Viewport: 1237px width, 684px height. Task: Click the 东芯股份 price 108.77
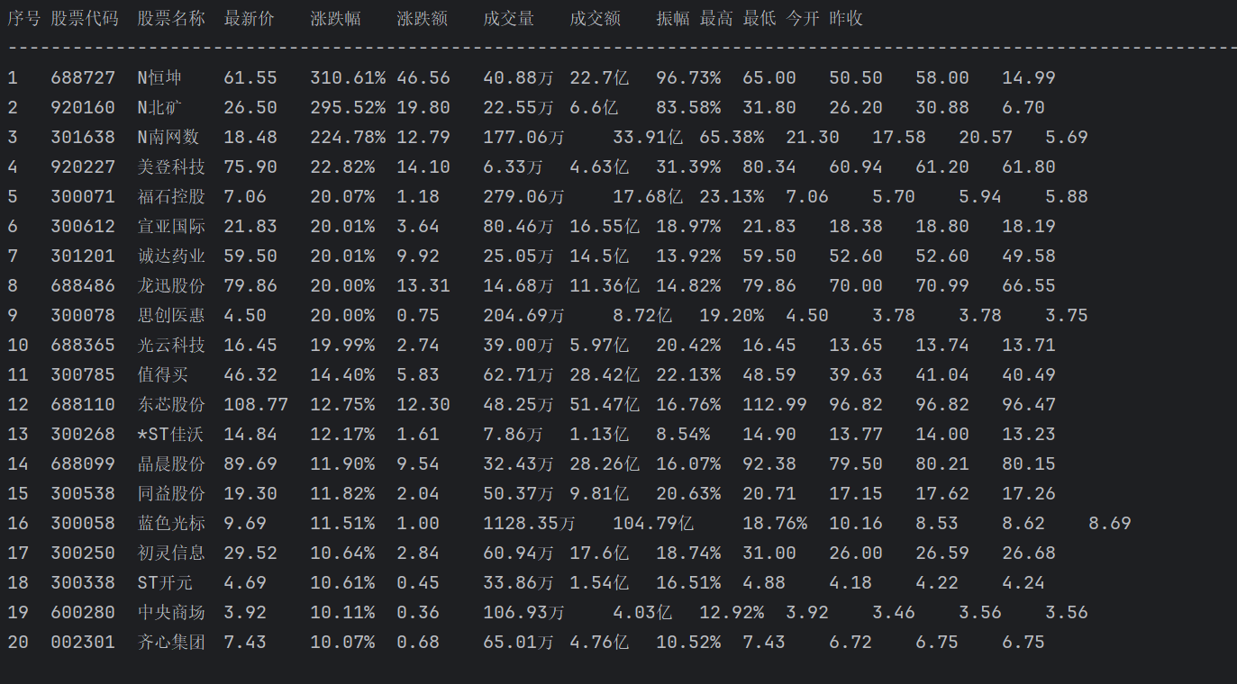tap(256, 405)
